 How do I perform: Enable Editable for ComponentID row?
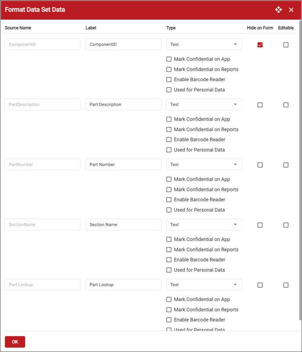286,45
